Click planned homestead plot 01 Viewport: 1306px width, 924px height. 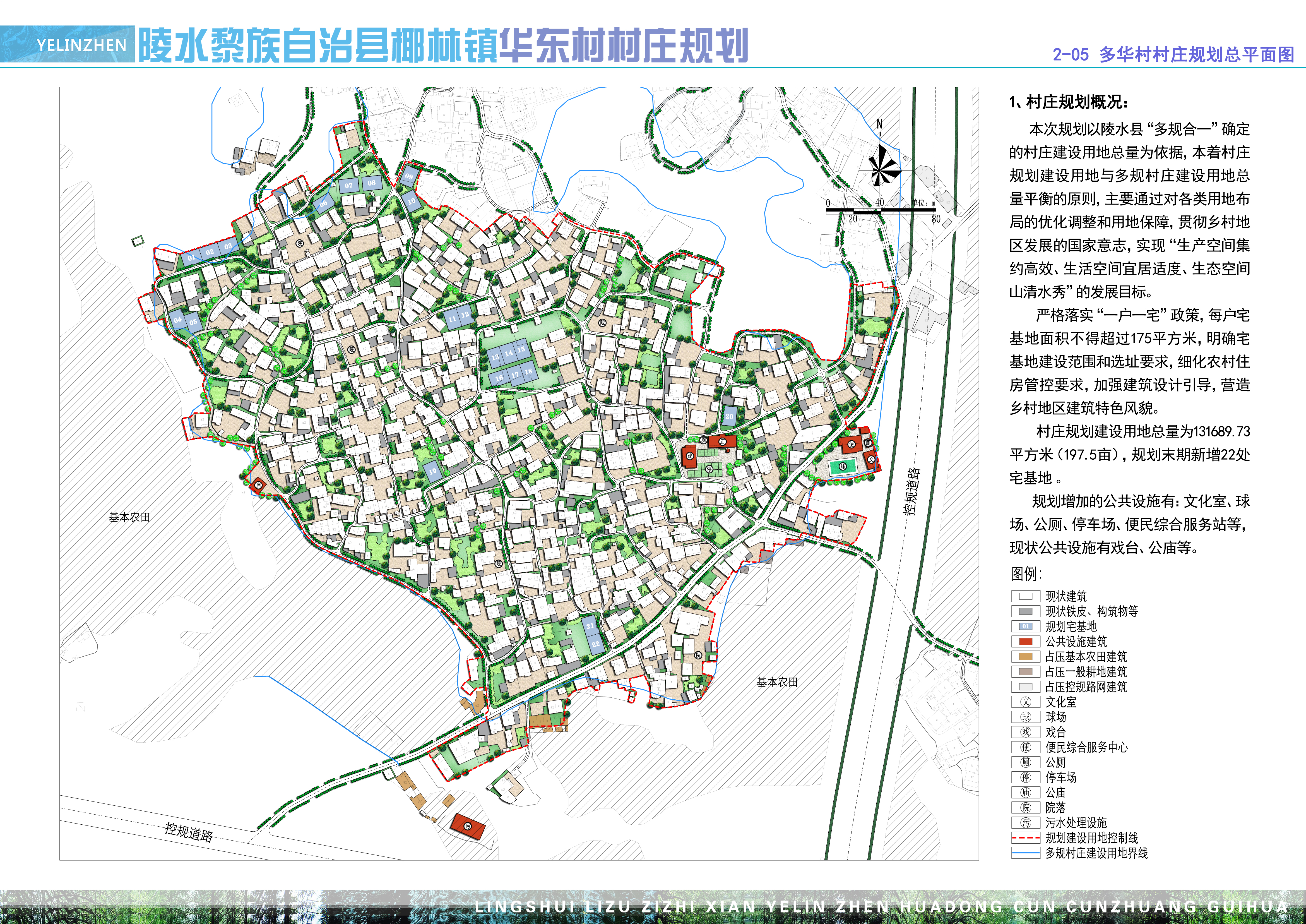191,257
